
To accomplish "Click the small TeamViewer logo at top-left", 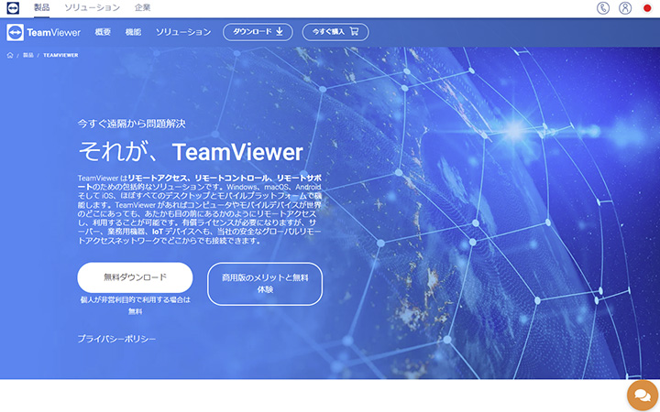I will coord(13,7).
